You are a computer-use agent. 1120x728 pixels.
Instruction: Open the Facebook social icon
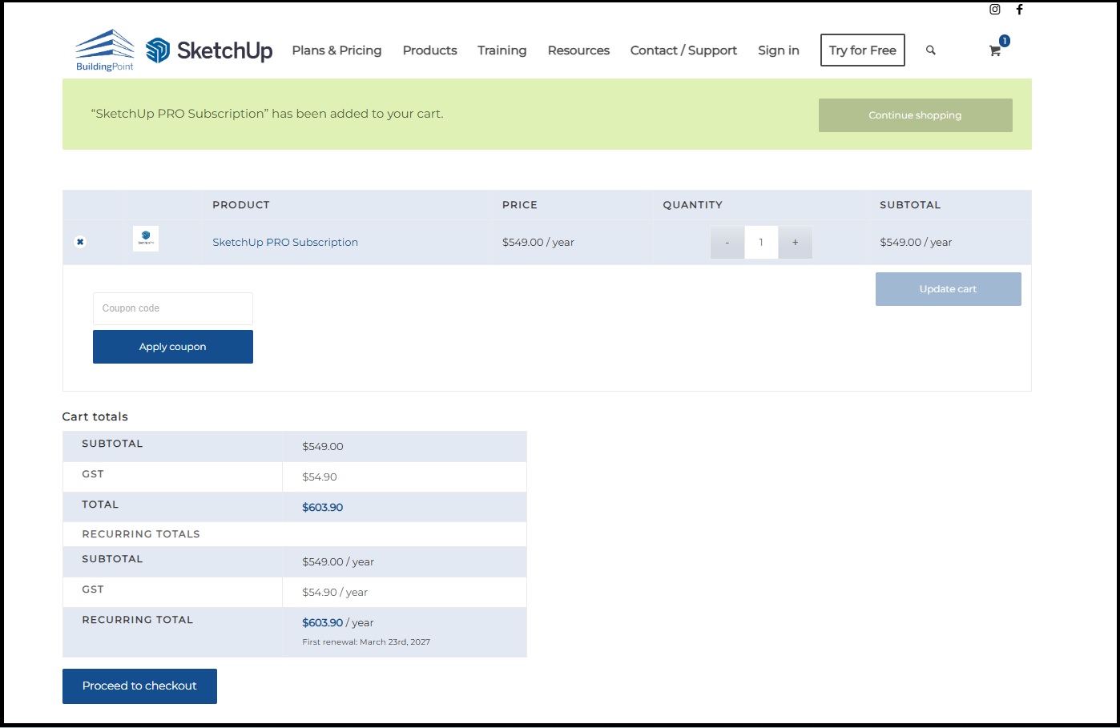coord(1019,10)
